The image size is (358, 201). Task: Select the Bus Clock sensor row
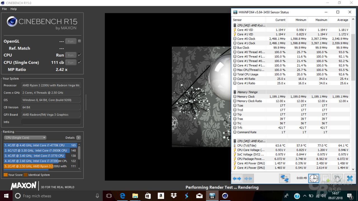tap(291, 48)
